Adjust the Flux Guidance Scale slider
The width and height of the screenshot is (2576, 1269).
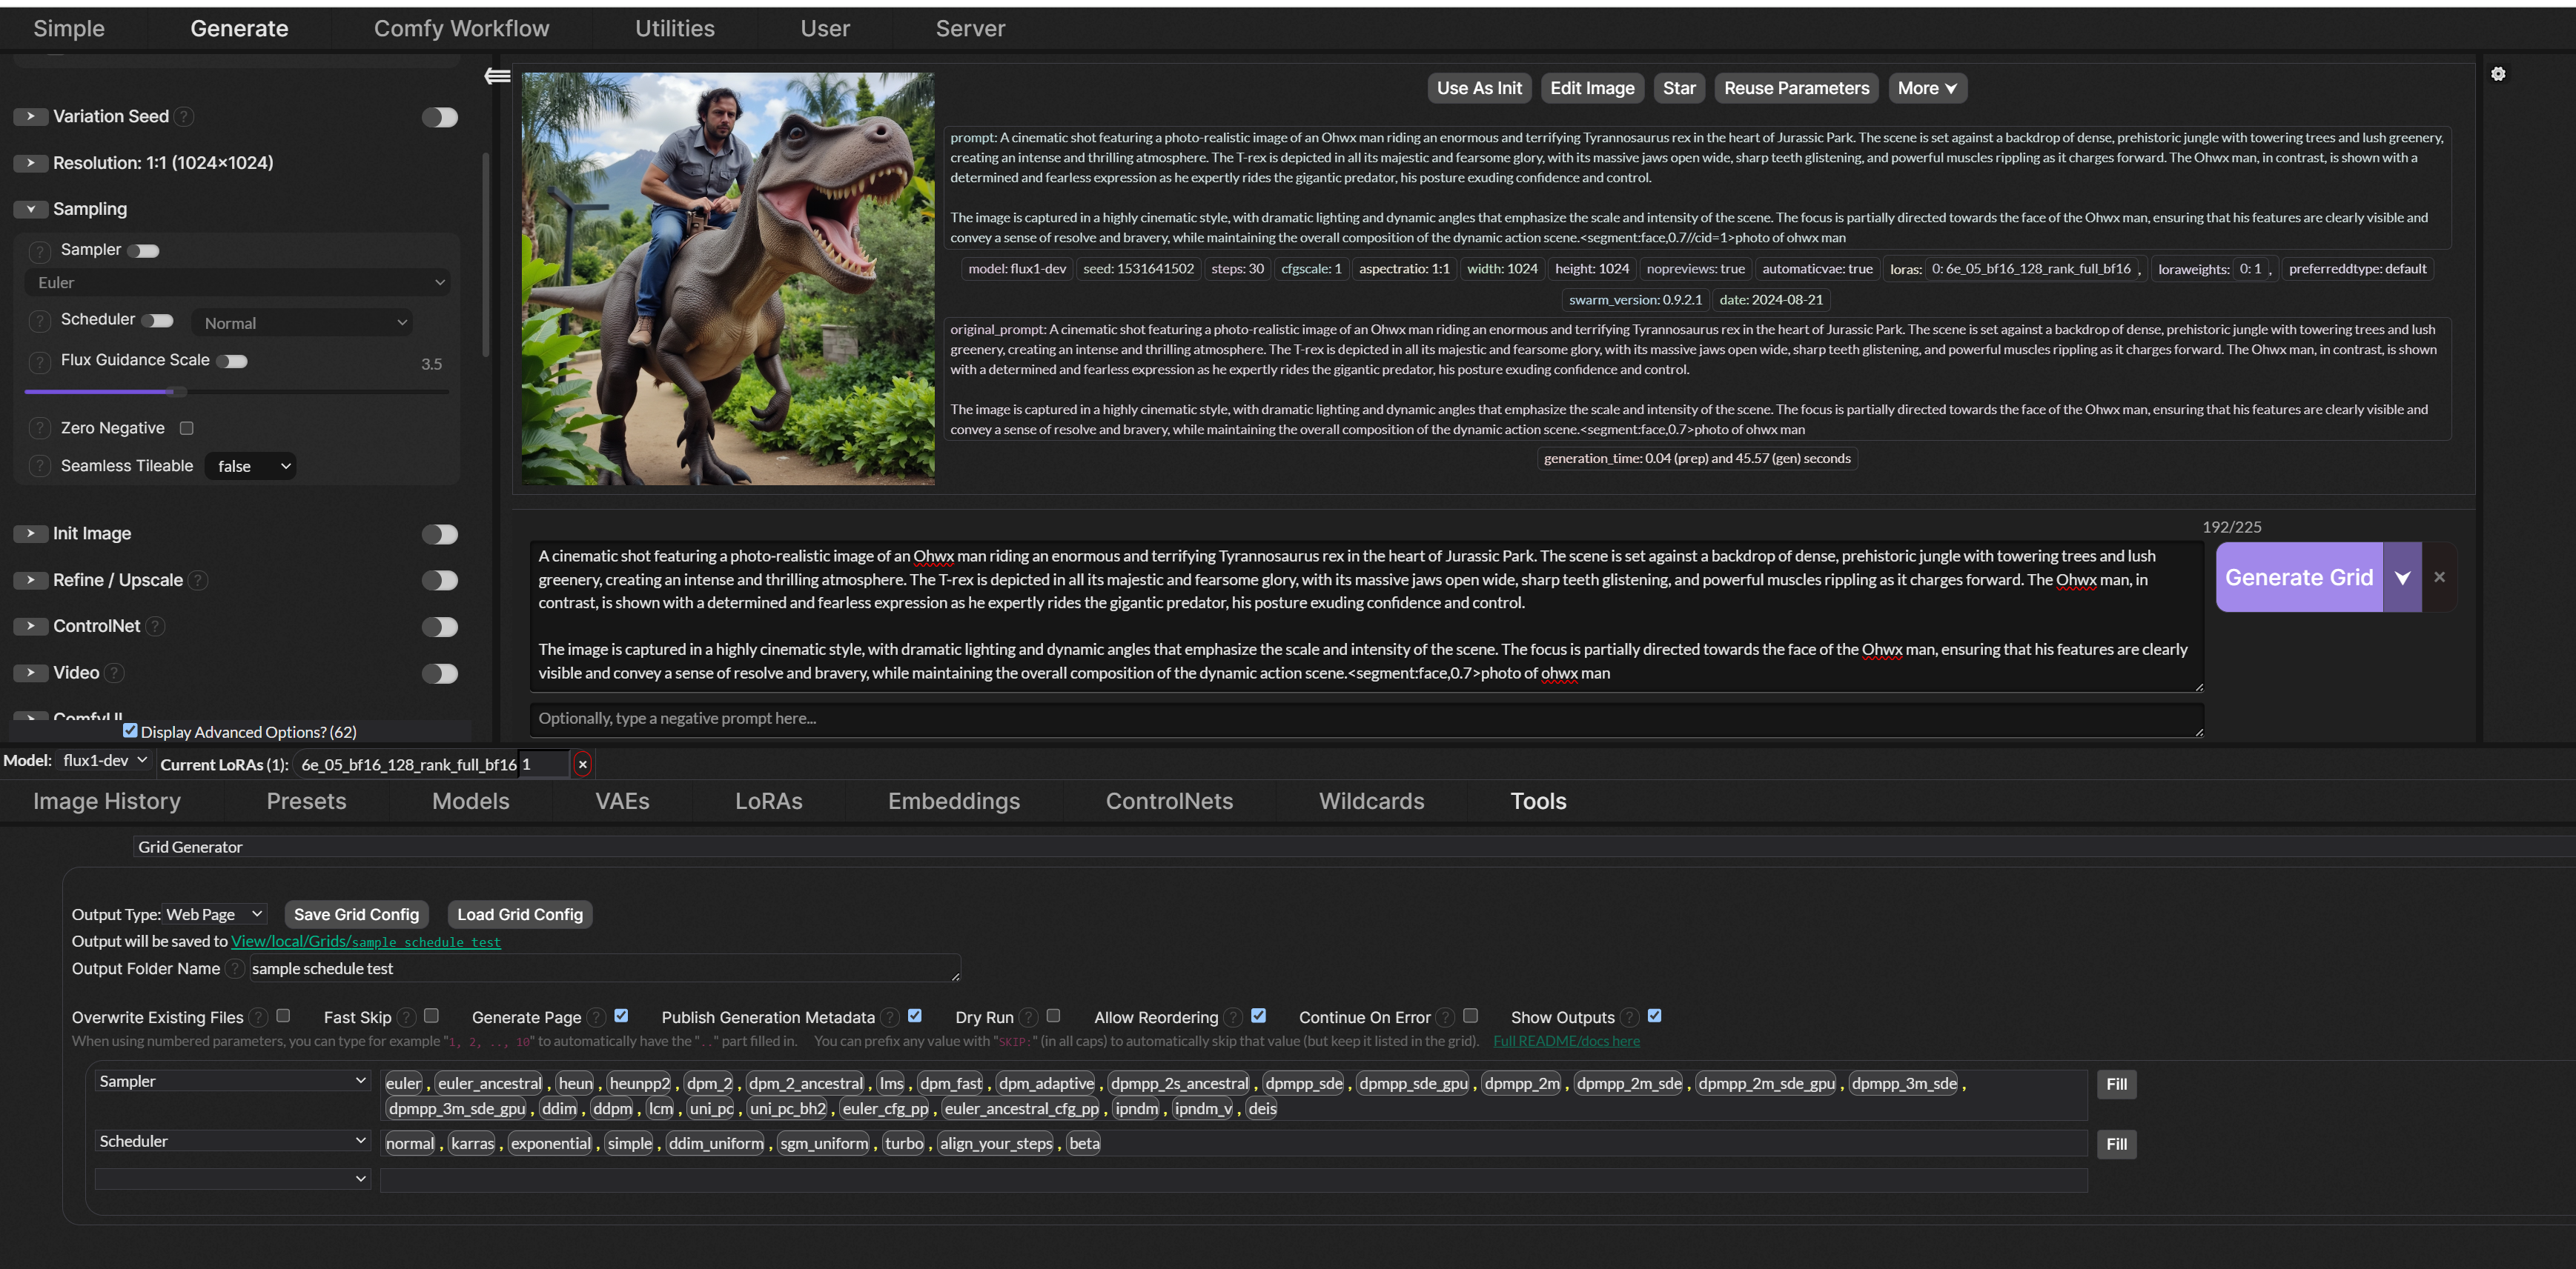176,392
